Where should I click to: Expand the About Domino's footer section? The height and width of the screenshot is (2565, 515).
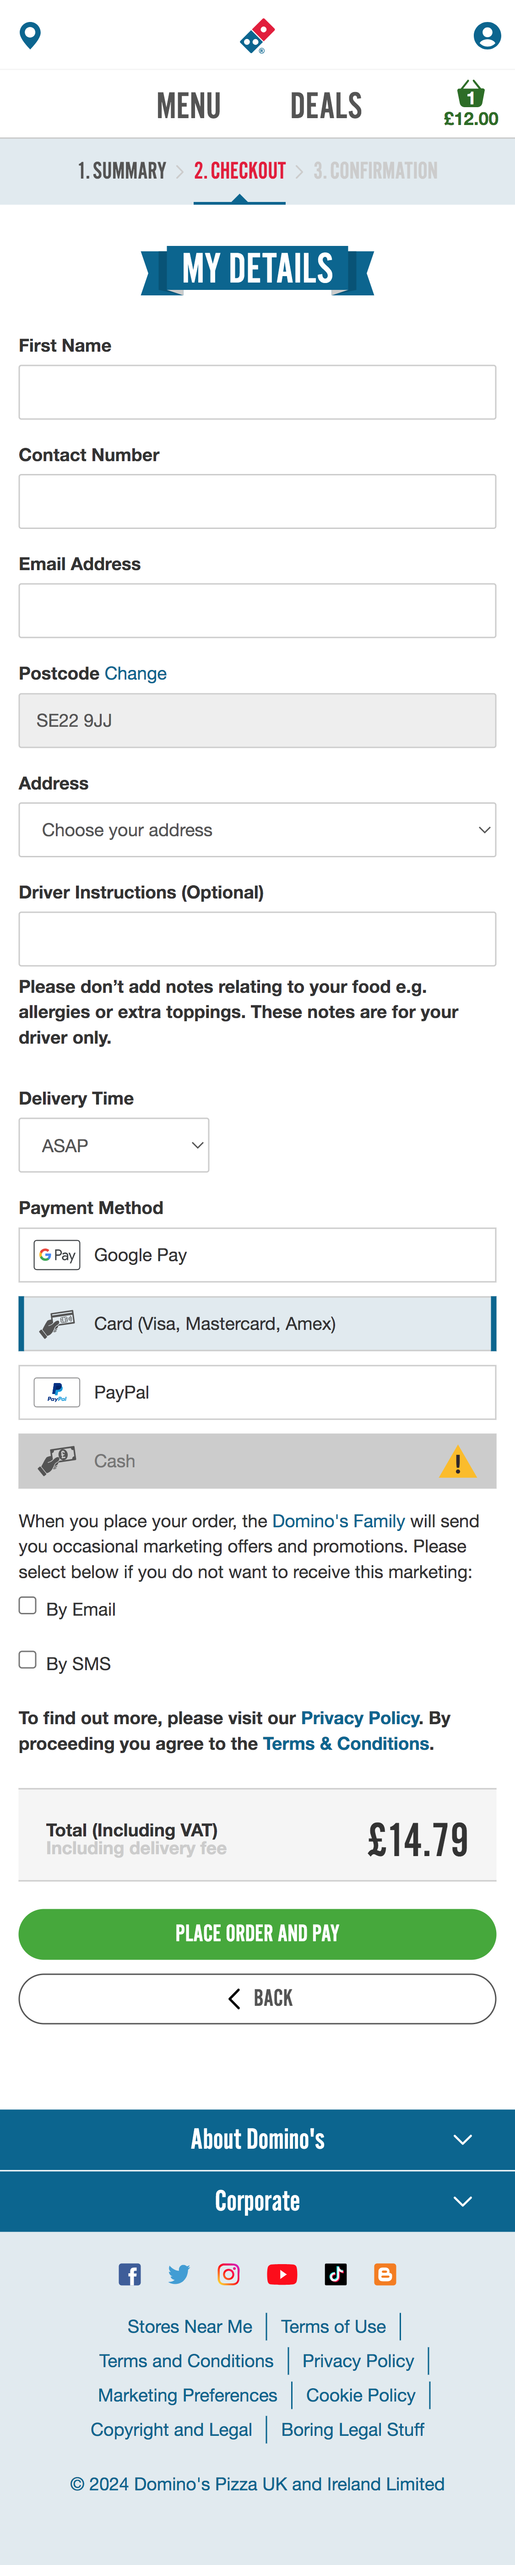(x=257, y=2139)
